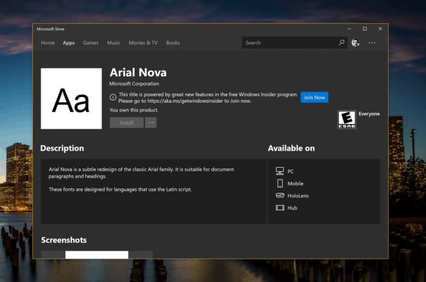Click the white screenshot thumbnail
Viewport: 426px width, 282px height.
pyautogui.click(x=97, y=255)
